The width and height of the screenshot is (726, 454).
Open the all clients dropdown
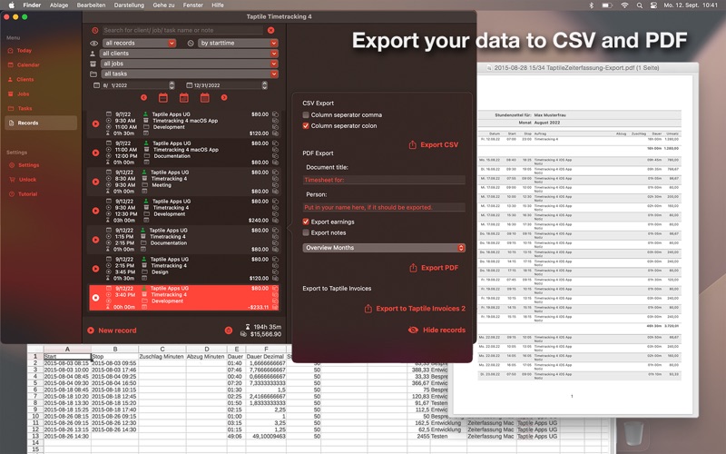tap(189, 54)
